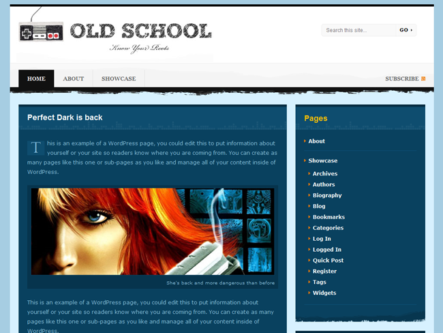
Task: Submit search with the GO button
Action: point(406,30)
